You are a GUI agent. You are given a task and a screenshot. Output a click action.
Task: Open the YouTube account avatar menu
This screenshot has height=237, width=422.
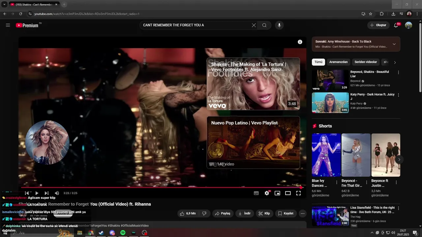coord(408,25)
